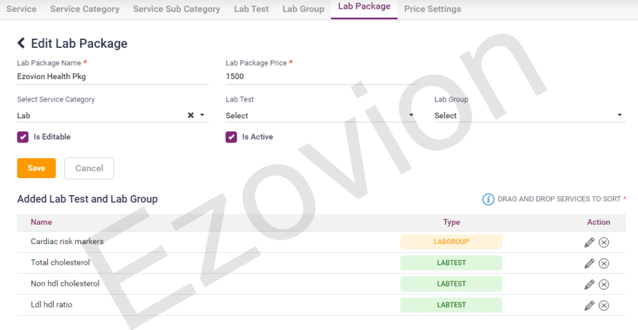Remove the Cardiac risk markers row
This screenshot has width=638, height=330.
tap(604, 242)
